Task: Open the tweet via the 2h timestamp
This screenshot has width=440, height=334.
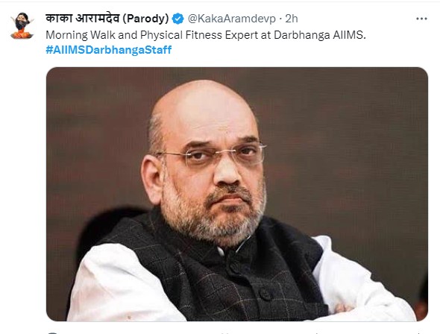Action: 292,19
